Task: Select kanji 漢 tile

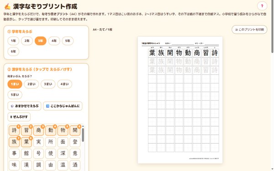Action: pyautogui.click(x=26, y=165)
